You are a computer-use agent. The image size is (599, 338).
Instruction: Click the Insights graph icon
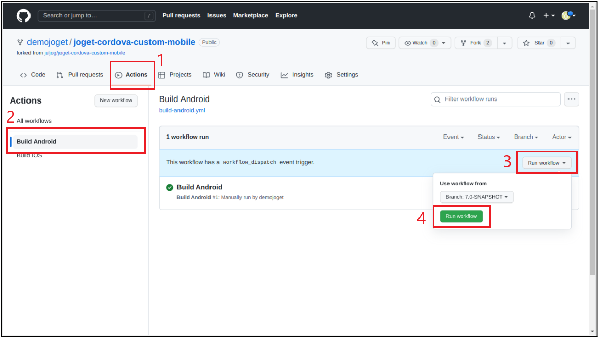tap(284, 75)
